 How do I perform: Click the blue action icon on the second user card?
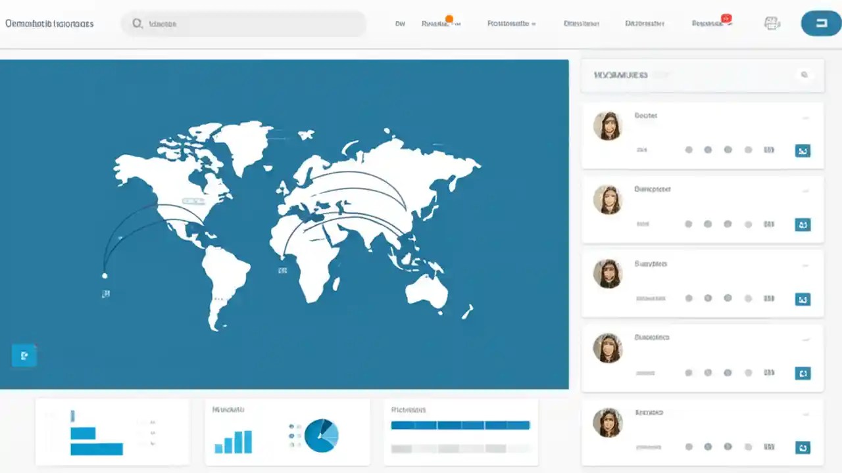[x=802, y=225]
